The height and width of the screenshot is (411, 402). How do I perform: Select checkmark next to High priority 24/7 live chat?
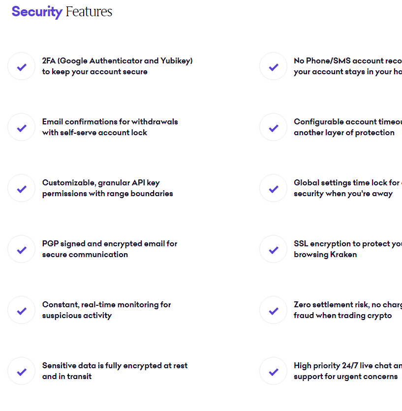(x=274, y=371)
